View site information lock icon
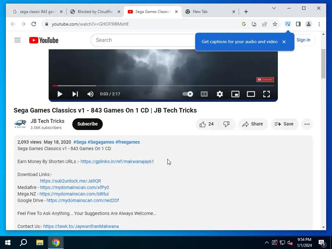332x249 pixels. 47,24
